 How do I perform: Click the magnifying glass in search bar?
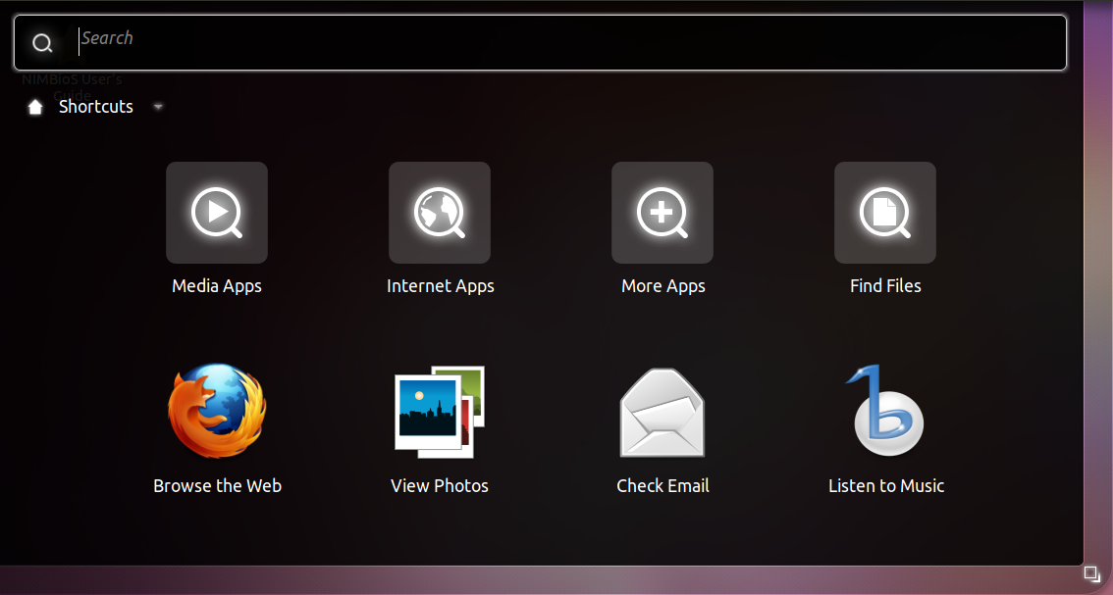42,43
